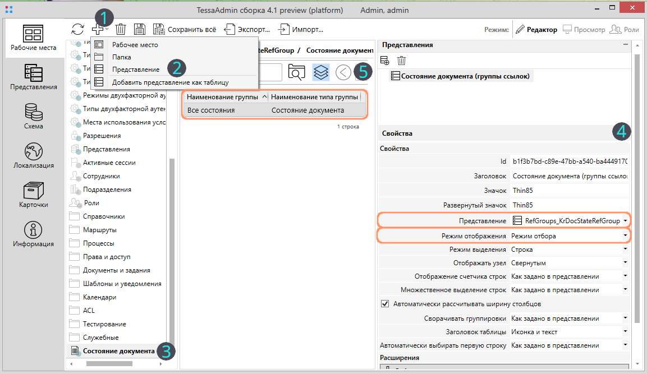Choose Представление from the add menu

pyautogui.click(x=135, y=70)
